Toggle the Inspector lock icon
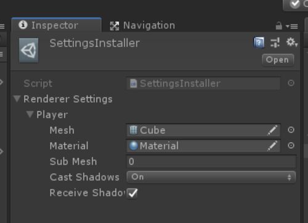308x223 pixels. (x=278, y=26)
